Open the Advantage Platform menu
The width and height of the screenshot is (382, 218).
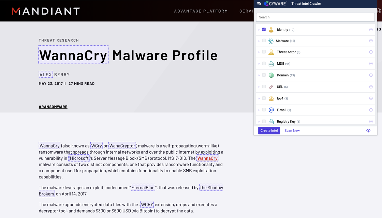tap(201, 11)
